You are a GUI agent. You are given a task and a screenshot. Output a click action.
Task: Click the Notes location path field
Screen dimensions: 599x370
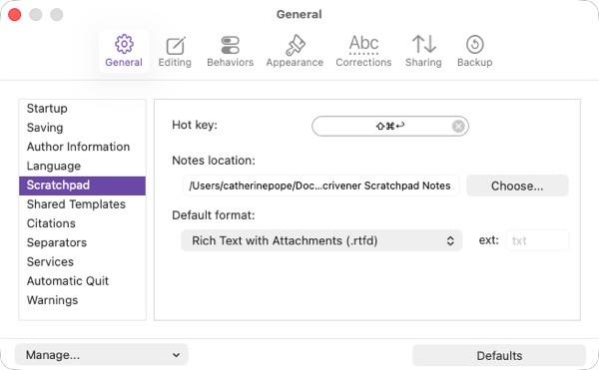(x=320, y=185)
